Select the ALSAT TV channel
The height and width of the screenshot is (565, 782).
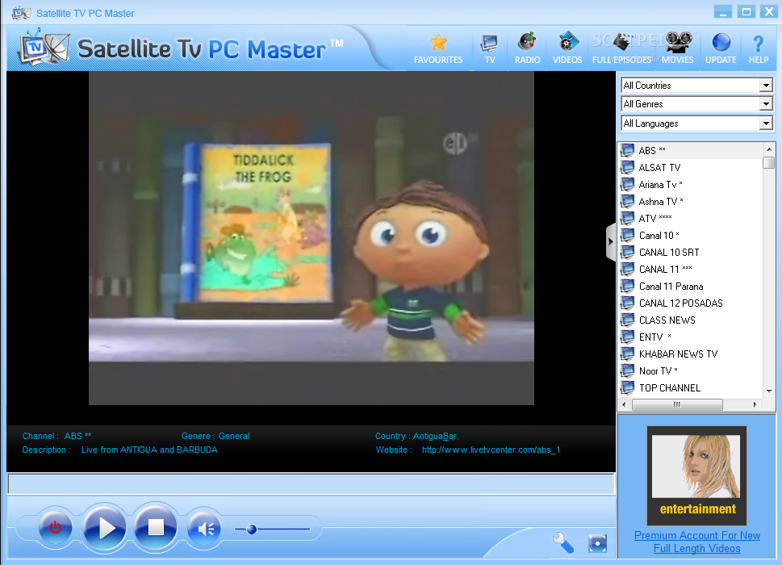(x=691, y=168)
